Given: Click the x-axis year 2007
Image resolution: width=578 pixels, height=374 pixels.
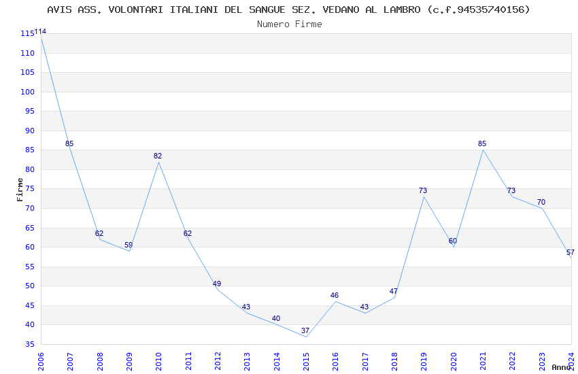Looking at the screenshot, I should [70, 362].
